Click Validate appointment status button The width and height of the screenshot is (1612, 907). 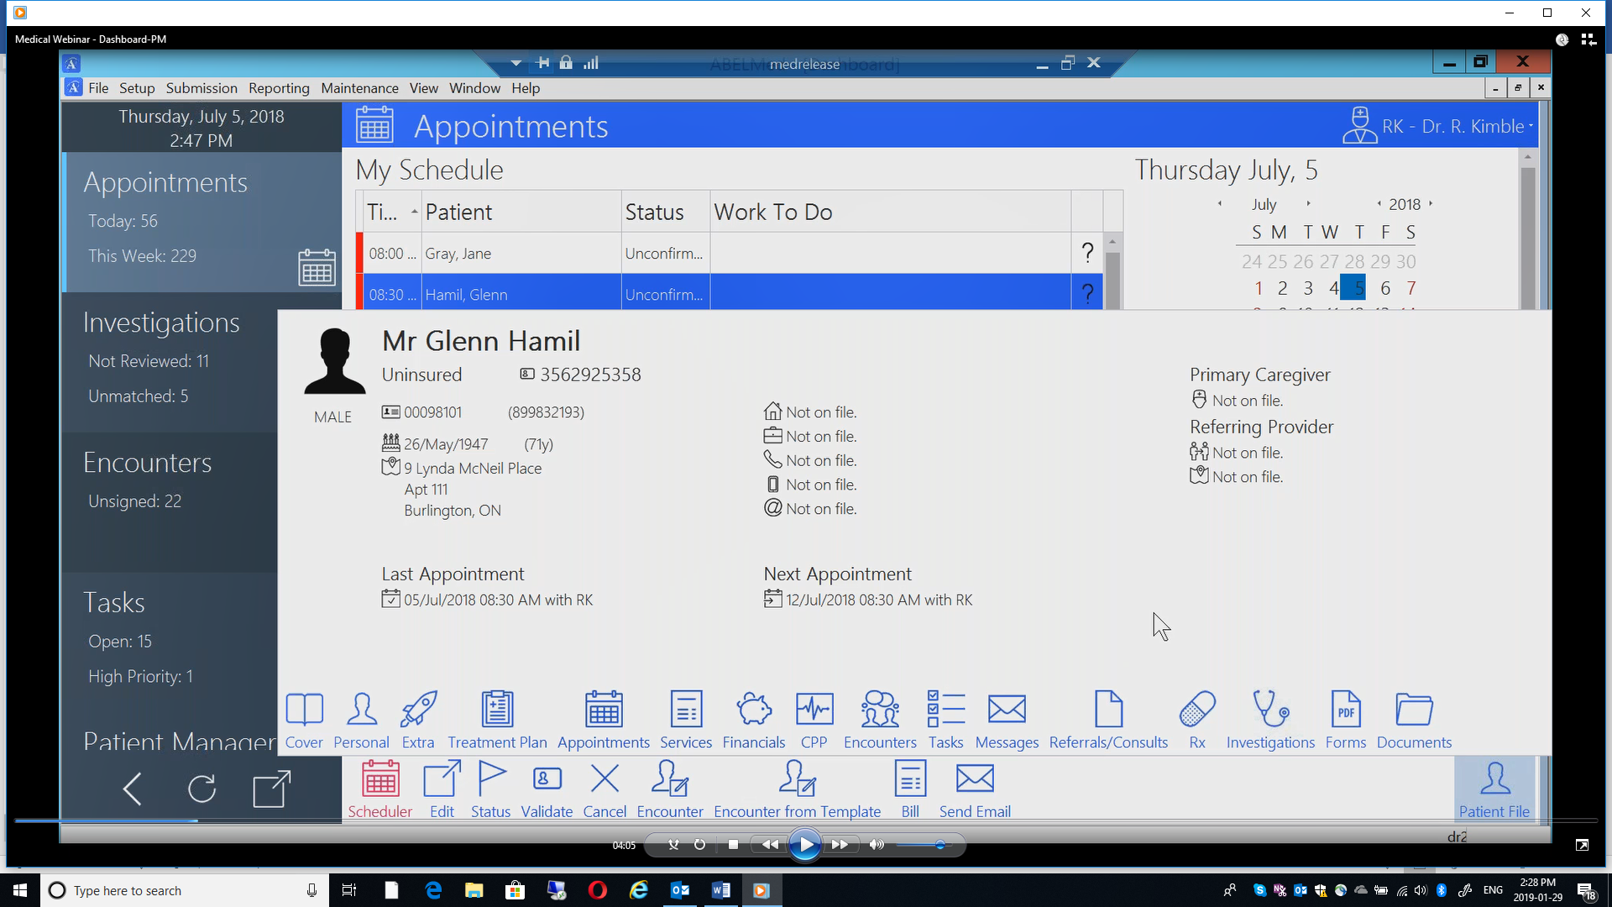tap(546, 789)
